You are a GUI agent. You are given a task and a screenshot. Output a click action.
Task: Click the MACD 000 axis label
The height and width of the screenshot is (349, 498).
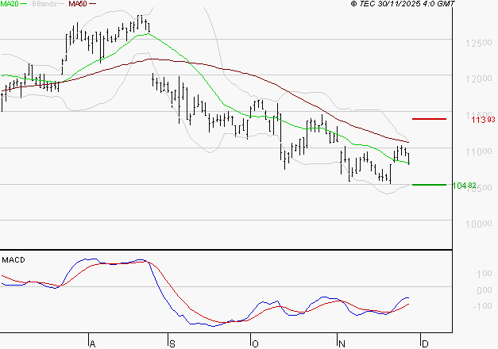[484, 290]
